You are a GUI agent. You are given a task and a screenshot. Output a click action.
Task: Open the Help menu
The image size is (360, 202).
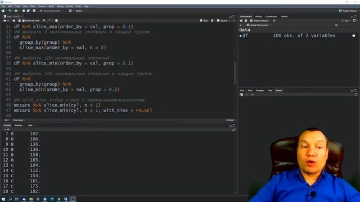point(86,6)
